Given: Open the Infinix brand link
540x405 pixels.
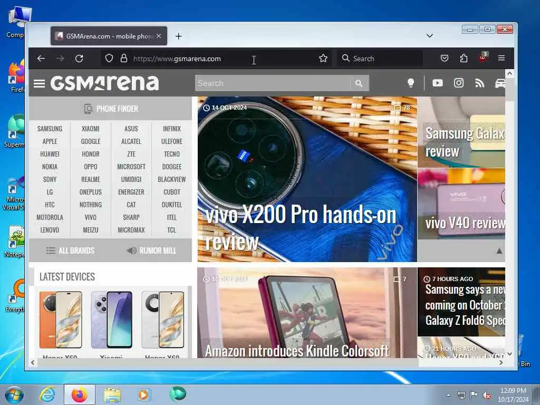Looking at the screenshot, I should (172, 129).
